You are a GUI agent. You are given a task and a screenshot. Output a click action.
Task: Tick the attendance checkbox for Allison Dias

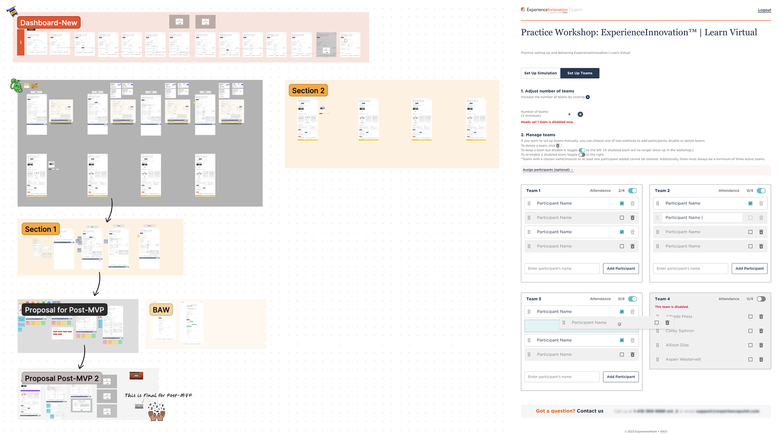[750, 345]
